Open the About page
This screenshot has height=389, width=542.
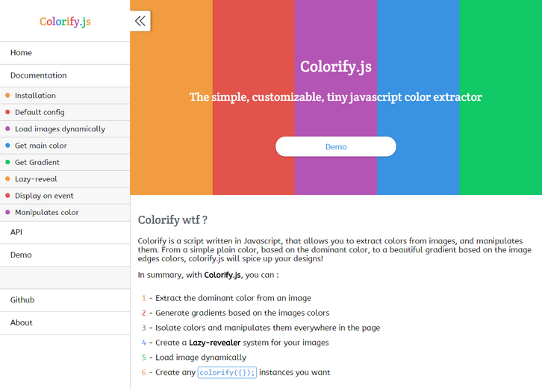(22, 323)
